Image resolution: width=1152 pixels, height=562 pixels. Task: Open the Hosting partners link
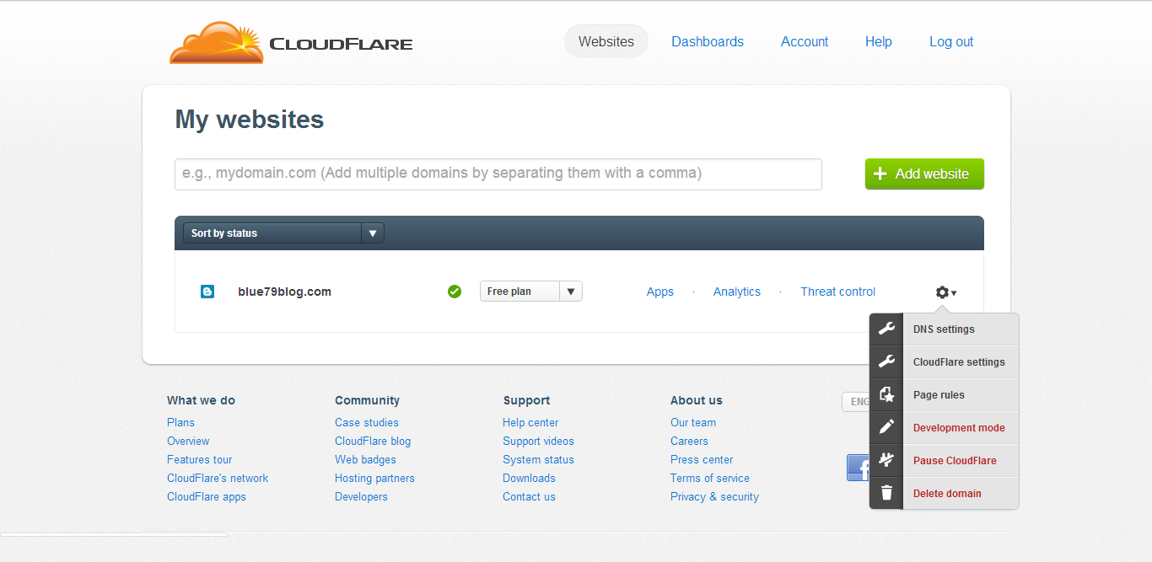point(374,478)
